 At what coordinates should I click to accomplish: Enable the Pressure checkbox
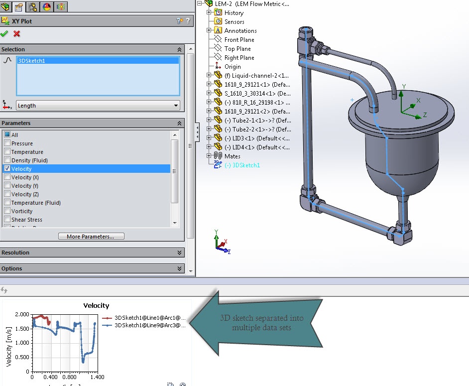point(7,143)
